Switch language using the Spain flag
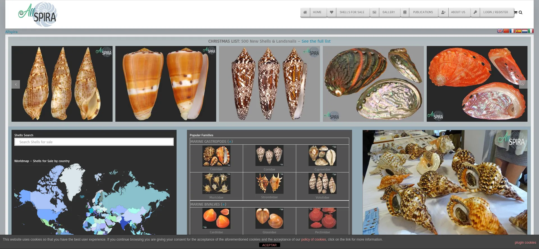 tap(519, 31)
